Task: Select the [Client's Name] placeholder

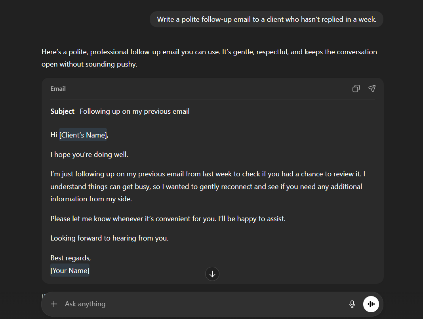Action: pyautogui.click(x=83, y=135)
